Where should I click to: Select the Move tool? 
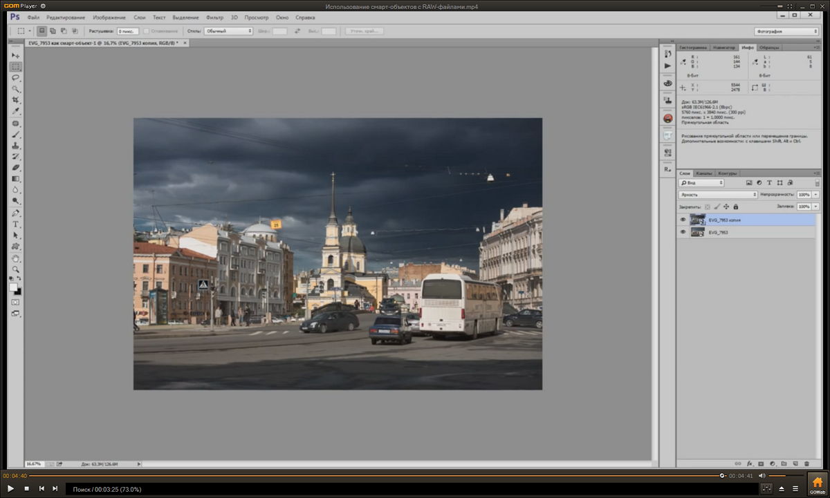(15, 55)
